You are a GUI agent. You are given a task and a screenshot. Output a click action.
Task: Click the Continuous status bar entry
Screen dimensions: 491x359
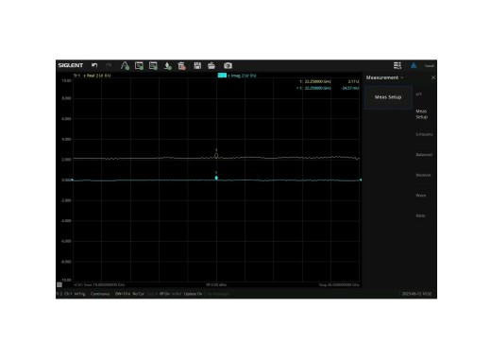100,294
